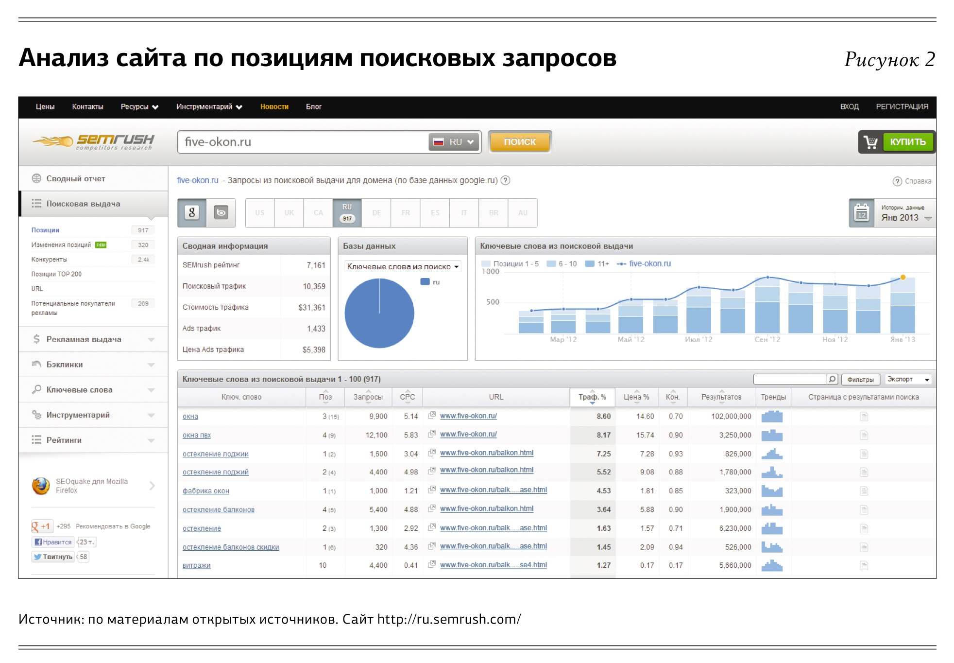The height and width of the screenshot is (663, 954).
Task: Switch to the US database tab
Action: [260, 213]
